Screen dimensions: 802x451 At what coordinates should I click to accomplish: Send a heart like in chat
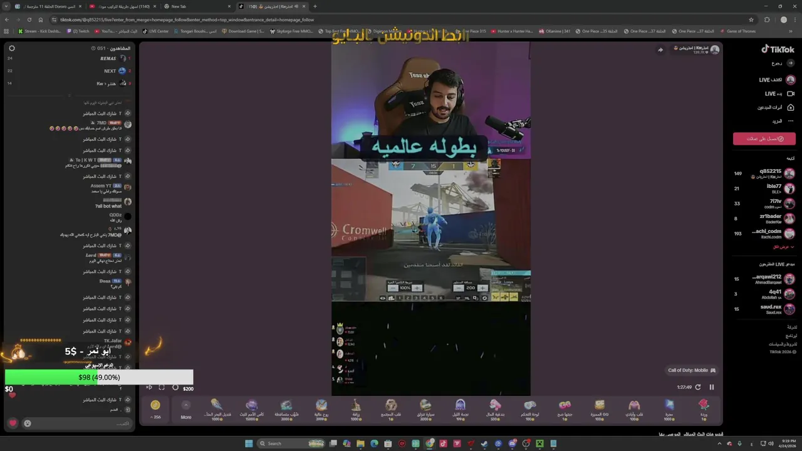13,423
